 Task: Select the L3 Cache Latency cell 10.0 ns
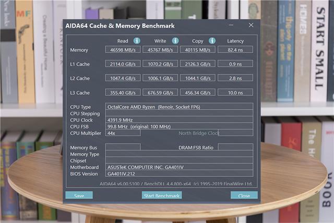235,92
